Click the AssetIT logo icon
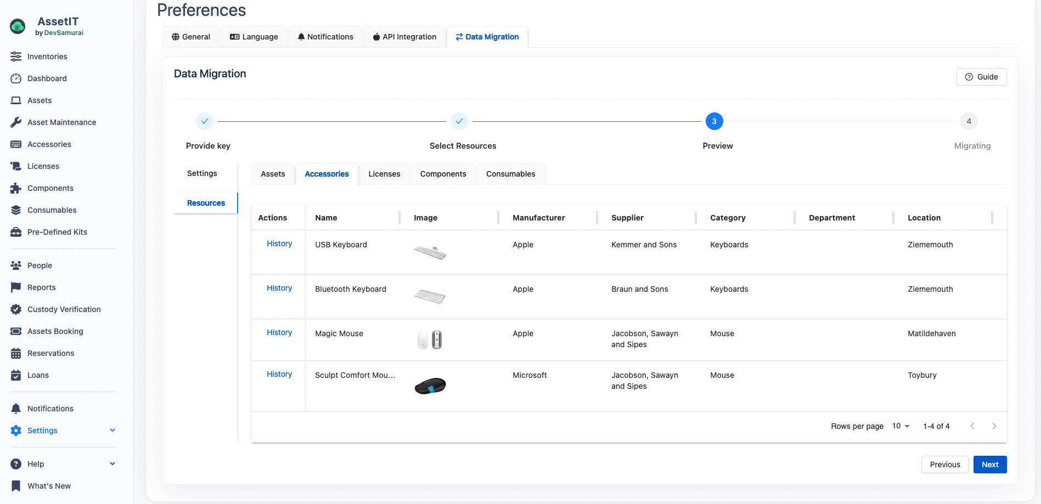The width and height of the screenshot is (1041, 504). [18, 26]
